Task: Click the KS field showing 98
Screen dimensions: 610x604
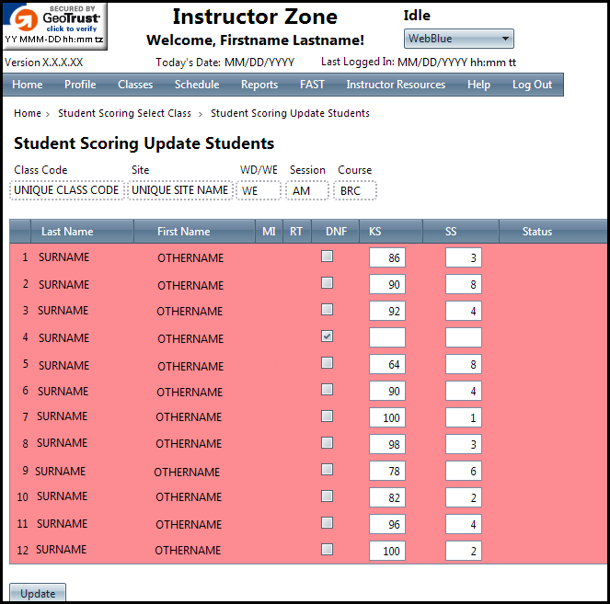Action: tap(387, 444)
